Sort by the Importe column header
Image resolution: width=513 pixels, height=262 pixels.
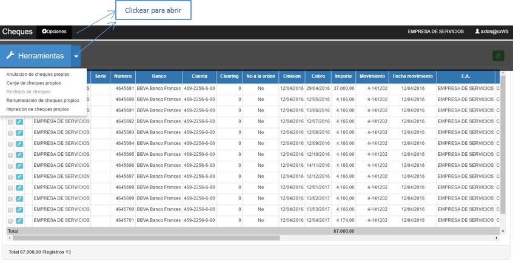point(343,76)
